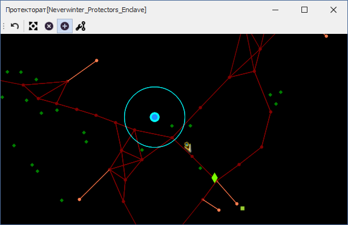Screen dimensions: 348x225
Task: Click the Neverwinter_Protectors_Enclave window title
Action: (97, 10)
